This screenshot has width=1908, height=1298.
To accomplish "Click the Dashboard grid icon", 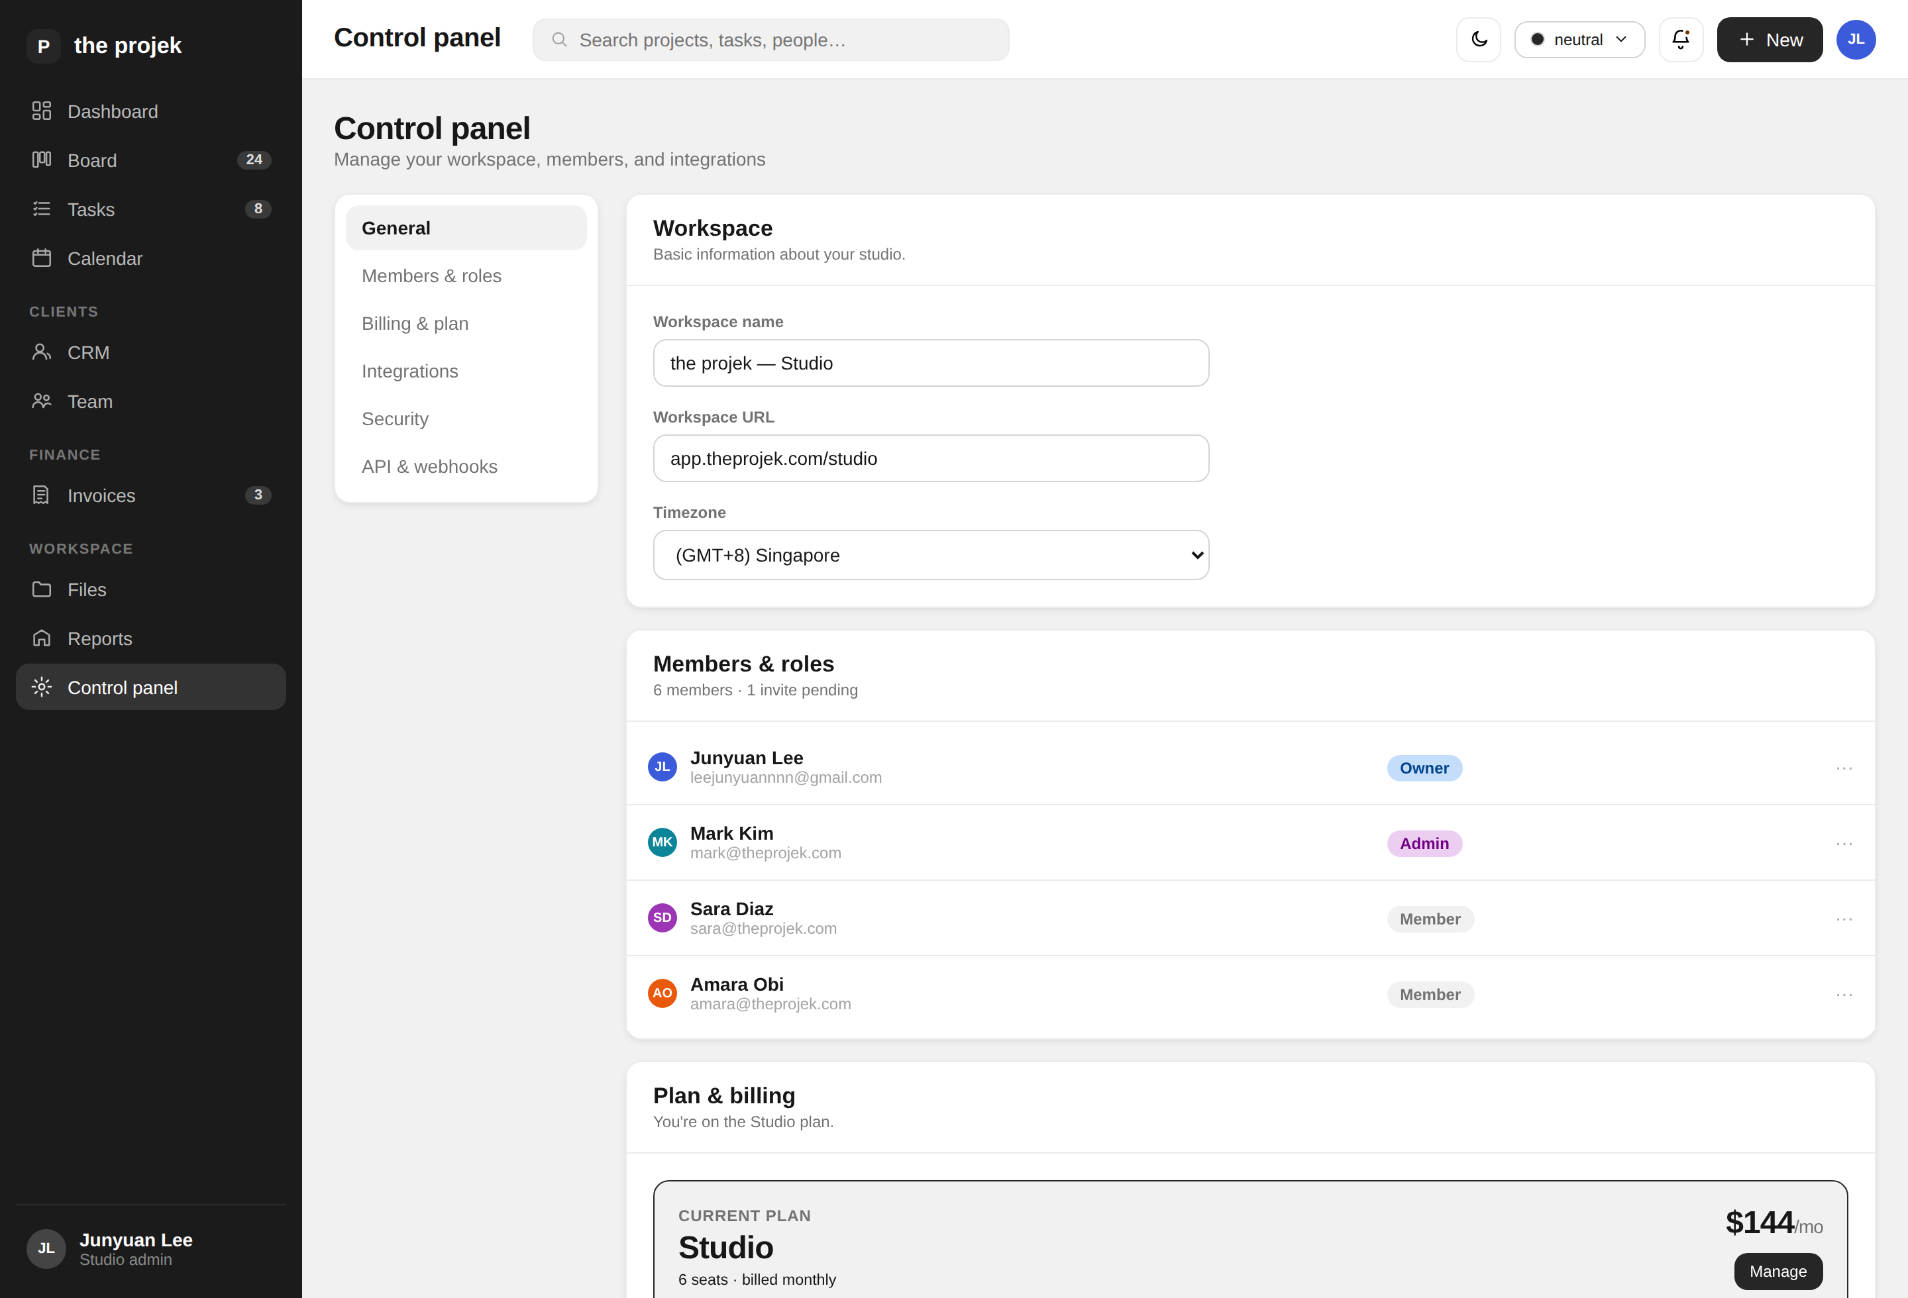I will tap(42, 111).
